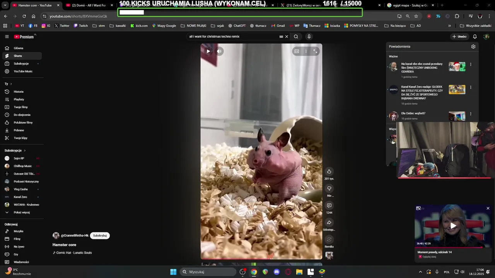Screen dimensions: 495x278
Task: Mute the Short's volume
Action: [x=219, y=51]
